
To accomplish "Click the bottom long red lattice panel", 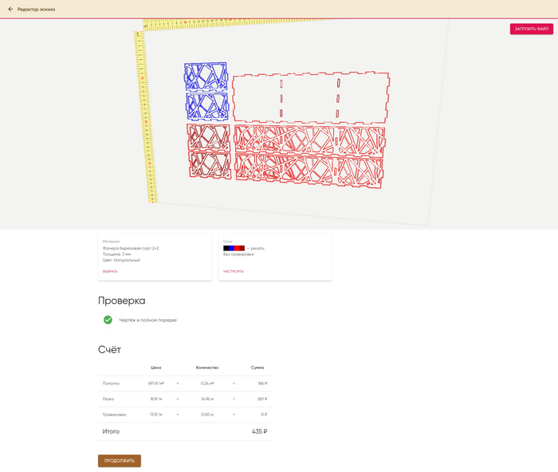I will click(x=309, y=171).
